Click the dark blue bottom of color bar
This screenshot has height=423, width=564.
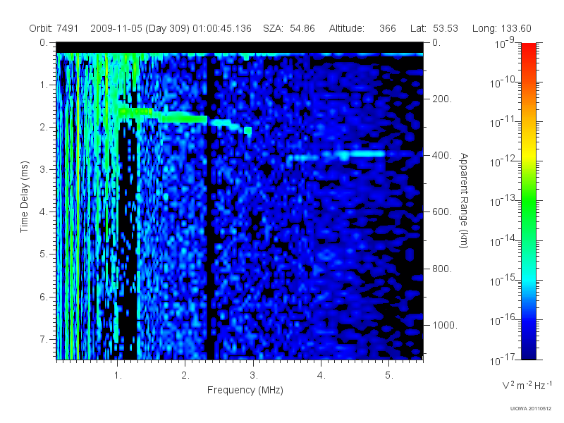(x=528, y=352)
